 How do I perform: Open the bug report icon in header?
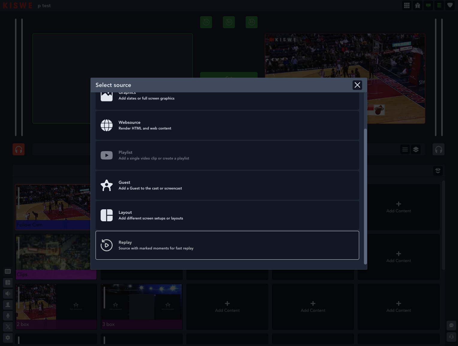[x=418, y=5]
